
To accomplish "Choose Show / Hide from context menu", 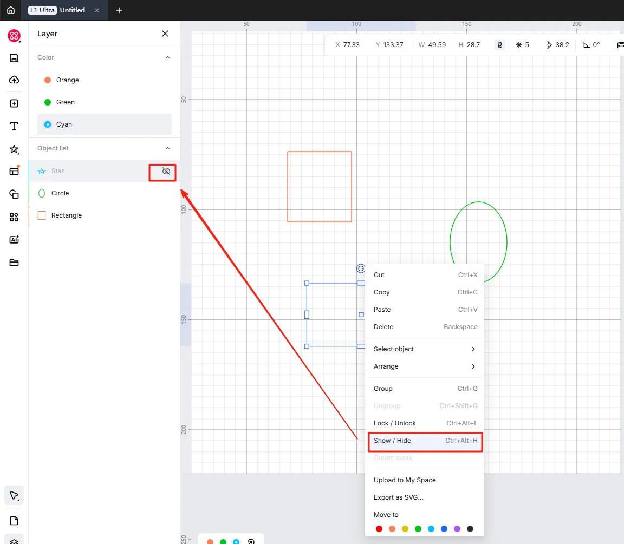I will (x=425, y=441).
